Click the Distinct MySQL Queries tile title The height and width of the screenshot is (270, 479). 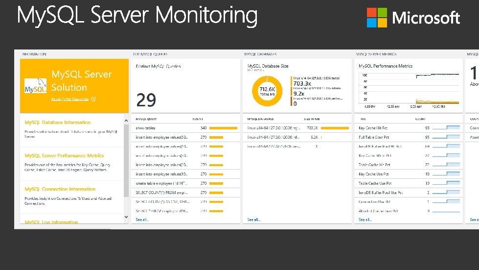tap(158, 66)
